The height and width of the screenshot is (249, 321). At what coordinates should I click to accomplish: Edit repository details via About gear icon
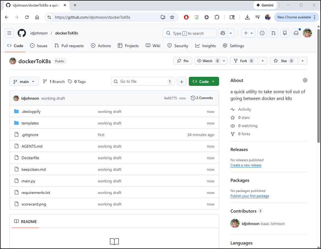[305, 80]
